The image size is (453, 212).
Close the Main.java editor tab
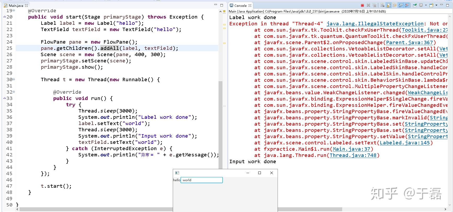(x=26, y=5)
